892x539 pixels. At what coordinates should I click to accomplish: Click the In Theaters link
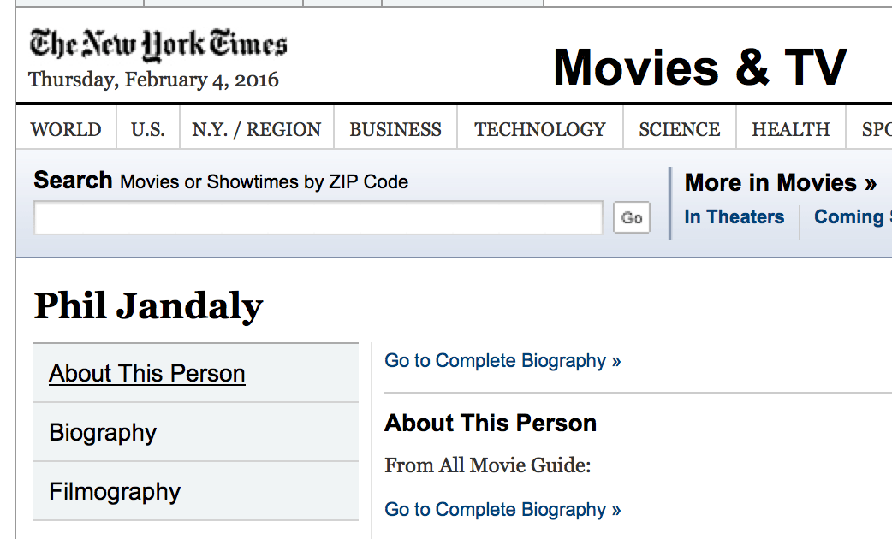point(734,216)
